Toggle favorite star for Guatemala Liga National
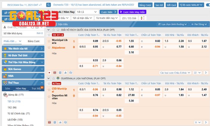 point(53,78)
